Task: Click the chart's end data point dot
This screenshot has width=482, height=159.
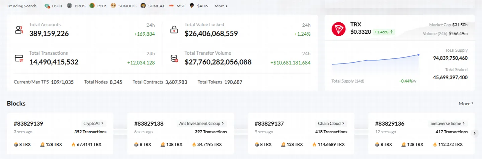Action: pyautogui.click(x=418, y=55)
